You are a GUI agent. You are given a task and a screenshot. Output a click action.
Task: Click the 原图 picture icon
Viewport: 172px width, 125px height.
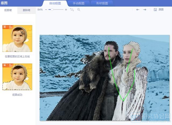[155, 10]
